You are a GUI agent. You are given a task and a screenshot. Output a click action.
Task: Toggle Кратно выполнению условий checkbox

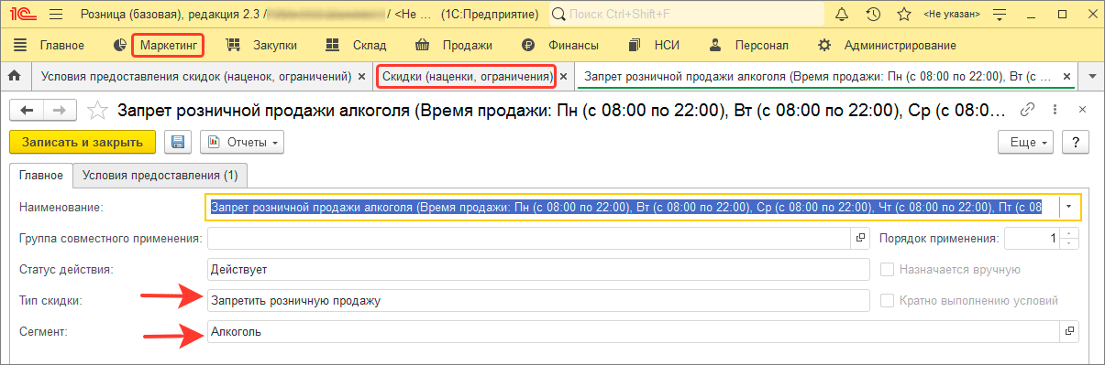coord(887,300)
